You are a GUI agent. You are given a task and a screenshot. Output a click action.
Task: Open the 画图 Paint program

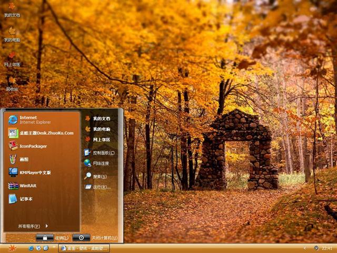point(24,159)
